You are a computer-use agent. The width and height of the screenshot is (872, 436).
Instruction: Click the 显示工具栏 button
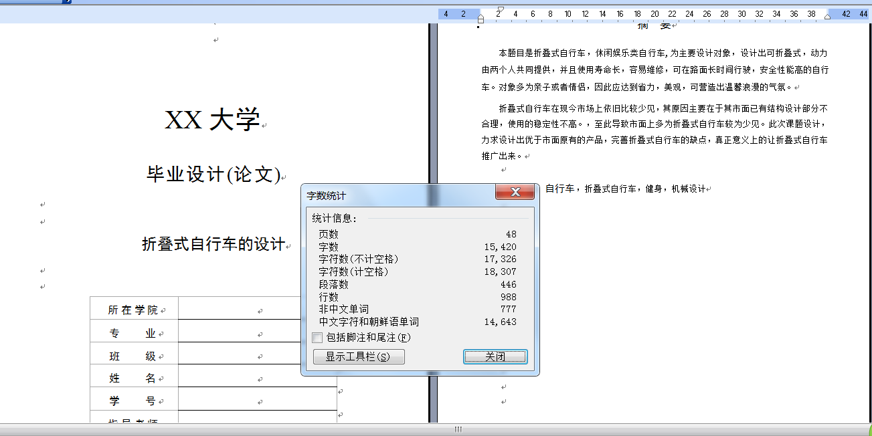tap(359, 357)
